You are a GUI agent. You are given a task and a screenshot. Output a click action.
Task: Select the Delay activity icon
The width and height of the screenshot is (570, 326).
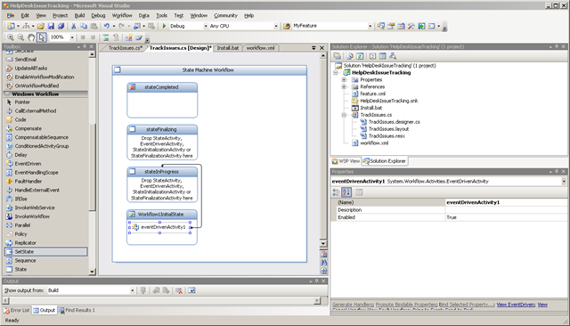pyautogui.click(x=9, y=155)
